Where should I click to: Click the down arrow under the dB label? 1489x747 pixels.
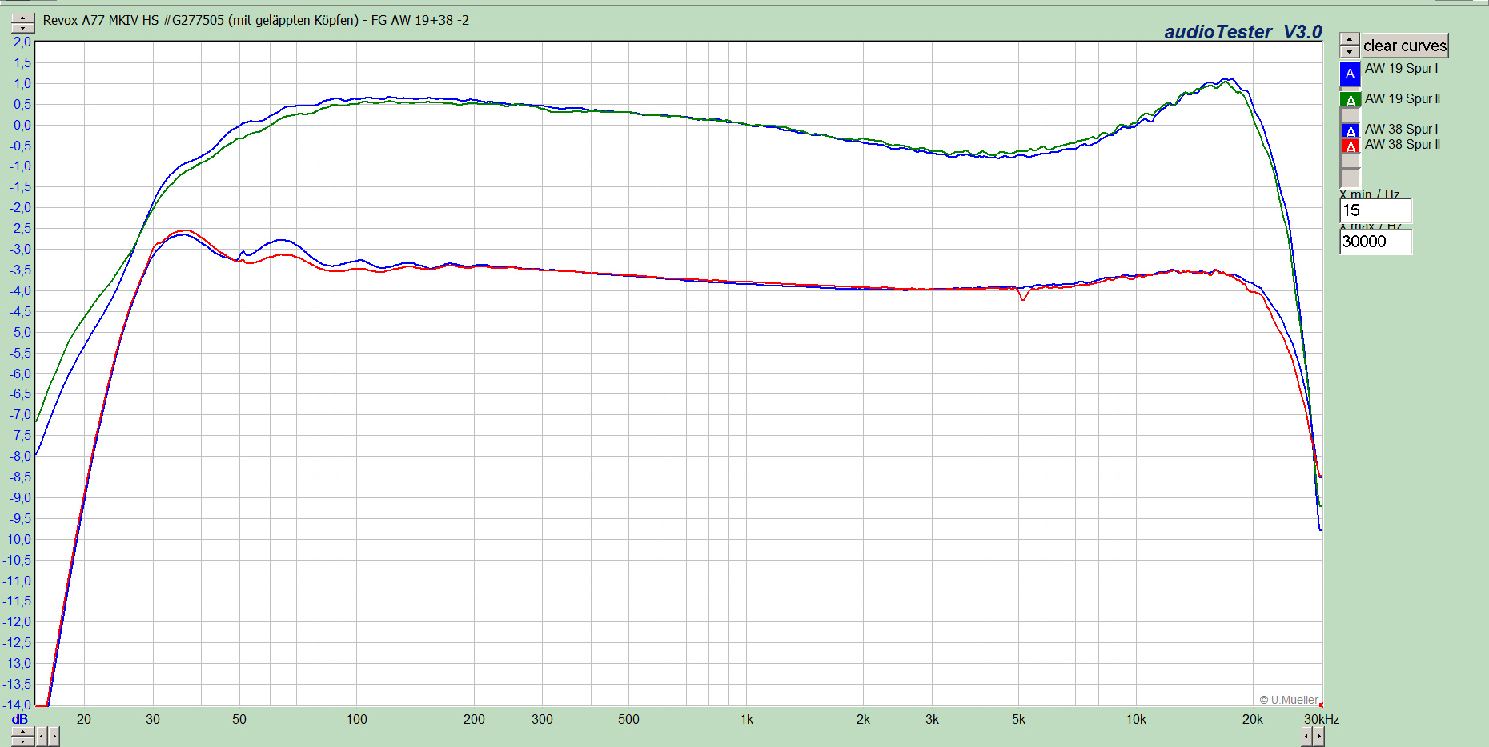[23, 741]
